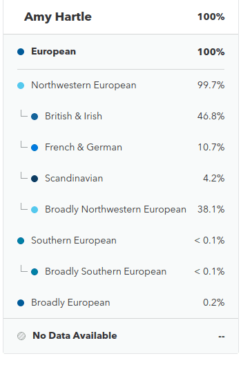
Task: Click the British & Irish color dot
Action: click(35, 117)
